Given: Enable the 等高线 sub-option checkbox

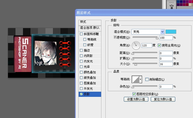Looking at the screenshot, I should [x=85, y=39].
